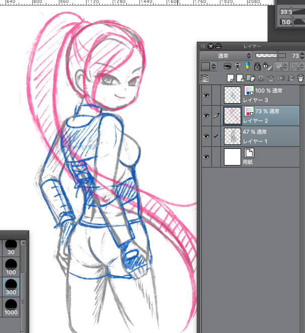Viewport: 305px width, 333px height.
Task: Hide the 用紙 paper layer eye icon
Action: click(206, 157)
